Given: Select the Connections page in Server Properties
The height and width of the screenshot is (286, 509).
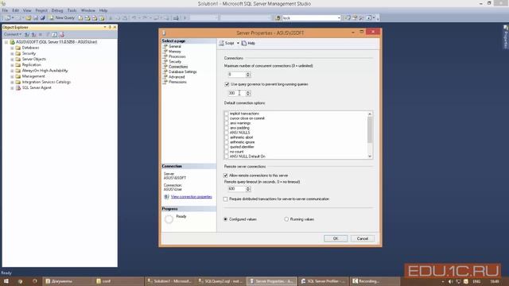Looking at the screenshot, I should click(x=178, y=67).
